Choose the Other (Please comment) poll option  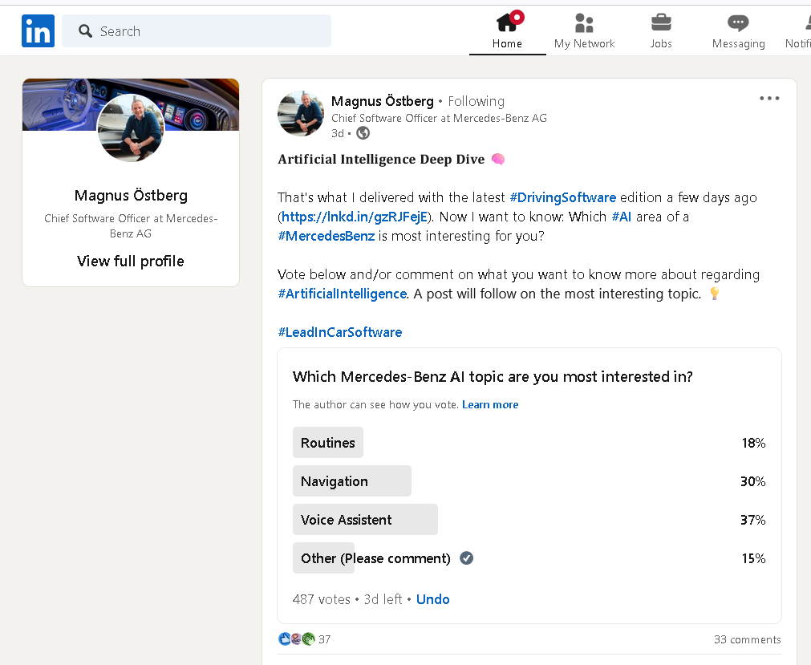click(x=375, y=558)
